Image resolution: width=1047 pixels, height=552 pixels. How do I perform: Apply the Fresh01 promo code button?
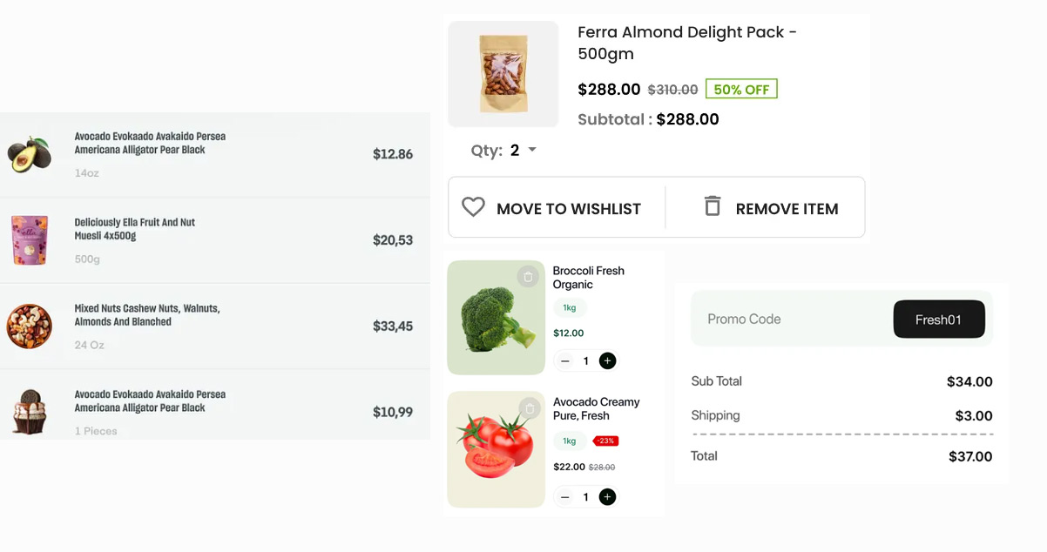click(x=939, y=320)
